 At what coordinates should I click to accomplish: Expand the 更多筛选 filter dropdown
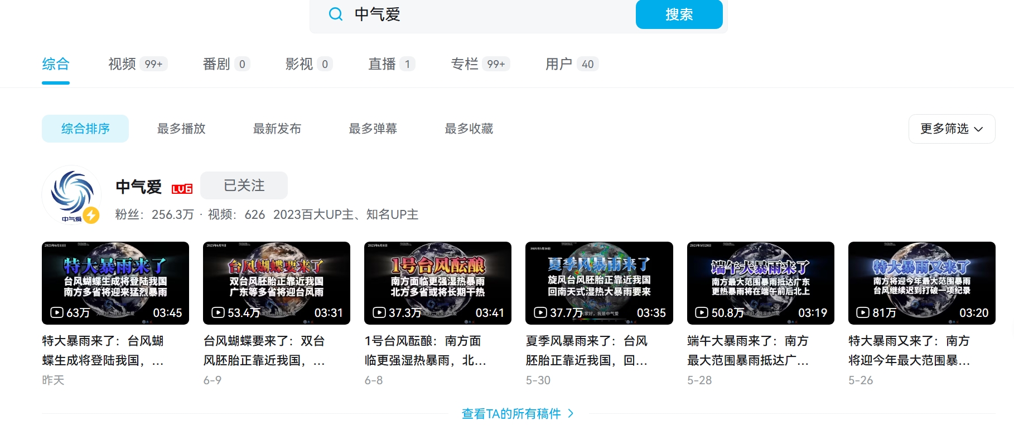point(951,129)
